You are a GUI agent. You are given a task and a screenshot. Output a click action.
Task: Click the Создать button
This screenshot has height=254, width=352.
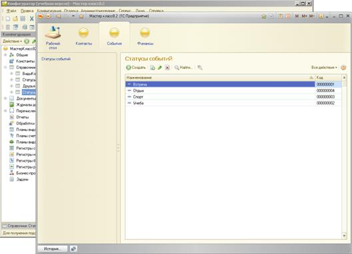tap(136, 68)
